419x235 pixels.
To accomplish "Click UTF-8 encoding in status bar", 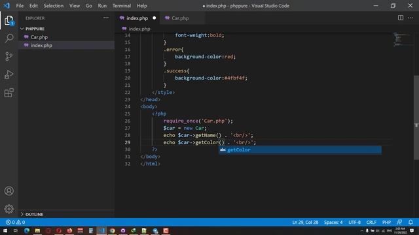I will 355,222.
